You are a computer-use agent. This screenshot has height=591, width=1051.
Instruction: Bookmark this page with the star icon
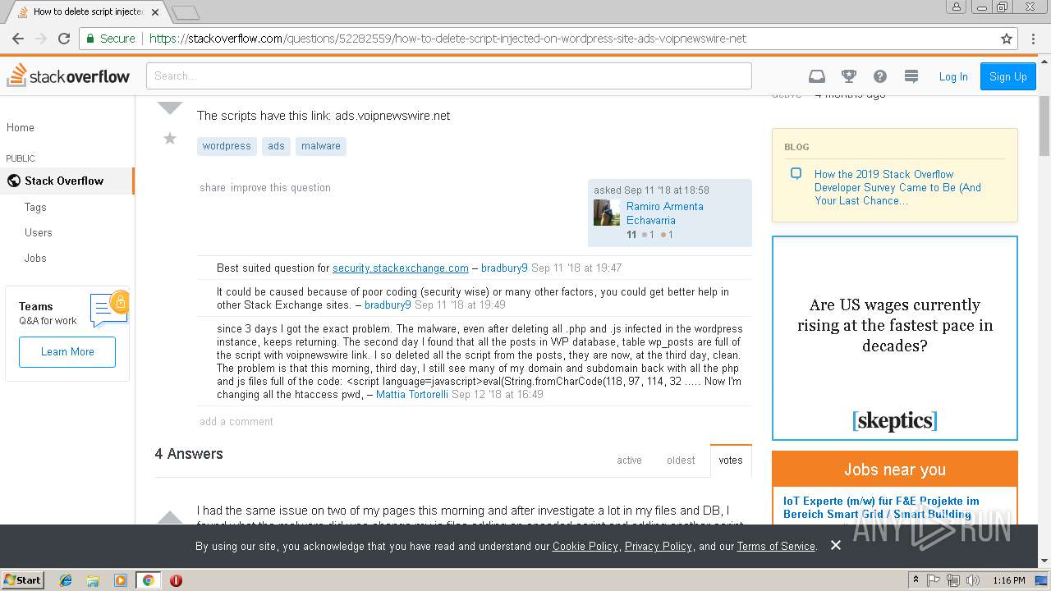1007,39
